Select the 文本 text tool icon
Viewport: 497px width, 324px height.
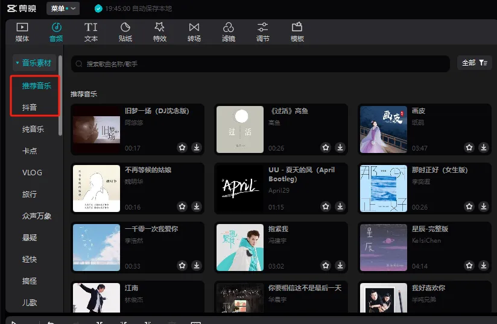click(90, 32)
